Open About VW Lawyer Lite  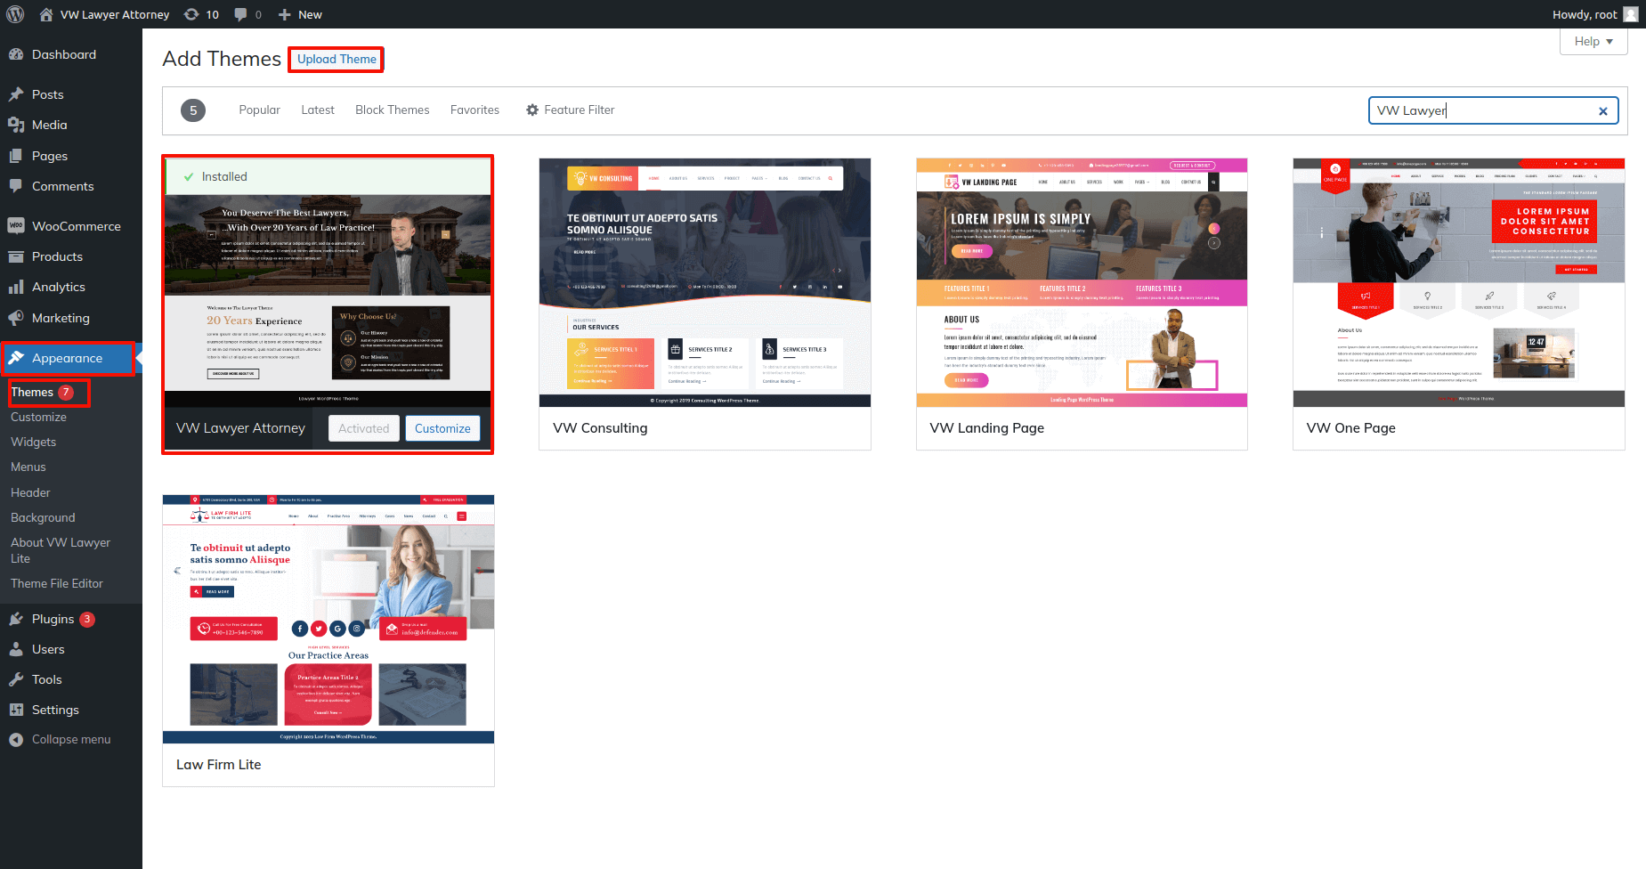pos(61,550)
